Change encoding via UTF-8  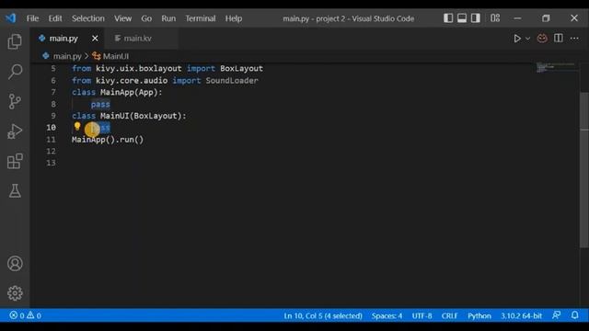(x=422, y=316)
